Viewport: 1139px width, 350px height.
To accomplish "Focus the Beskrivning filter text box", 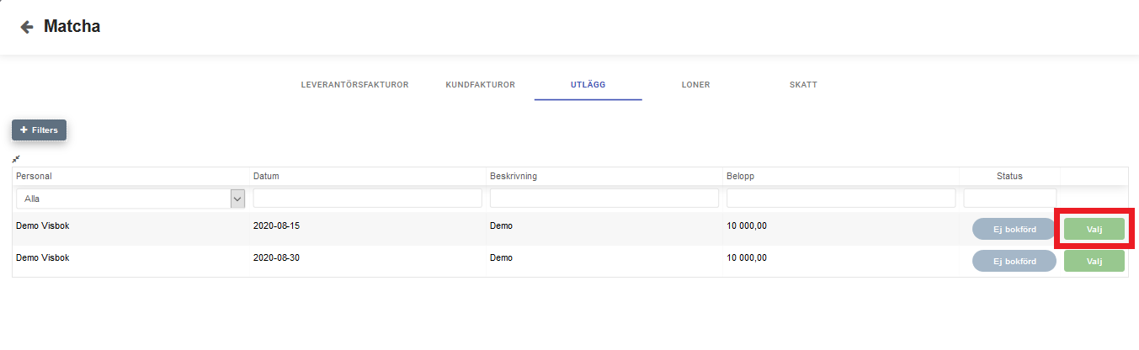I will tap(604, 199).
